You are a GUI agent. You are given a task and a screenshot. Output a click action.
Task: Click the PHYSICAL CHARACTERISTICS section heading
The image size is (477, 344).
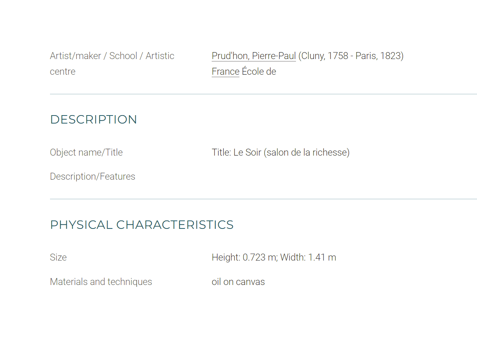click(142, 225)
